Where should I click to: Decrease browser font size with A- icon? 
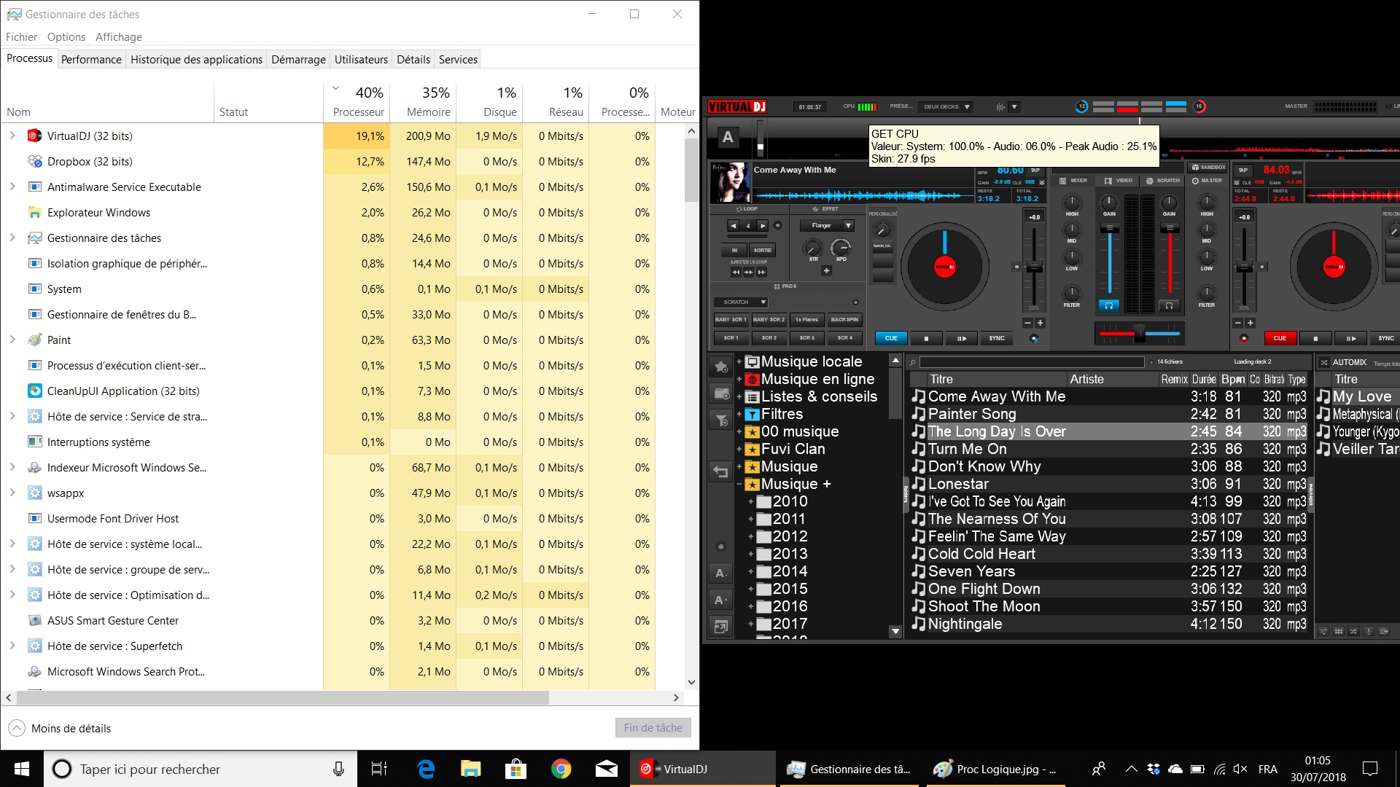pyautogui.click(x=721, y=573)
